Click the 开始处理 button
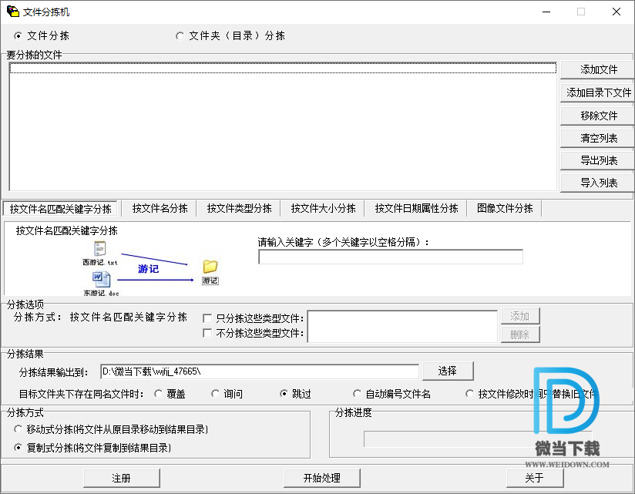The width and height of the screenshot is (635, 494). (x=322, y=479)
